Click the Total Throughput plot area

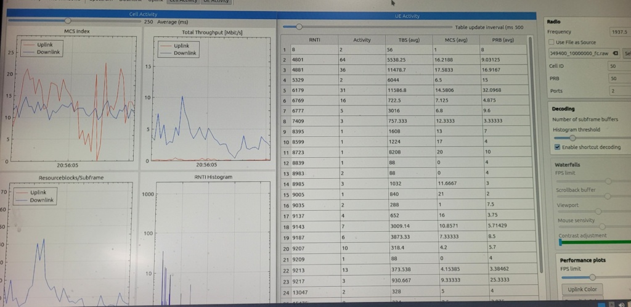click(211, 99)
